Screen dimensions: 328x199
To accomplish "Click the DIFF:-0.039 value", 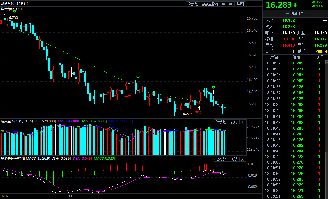I will tap(61, 159).
